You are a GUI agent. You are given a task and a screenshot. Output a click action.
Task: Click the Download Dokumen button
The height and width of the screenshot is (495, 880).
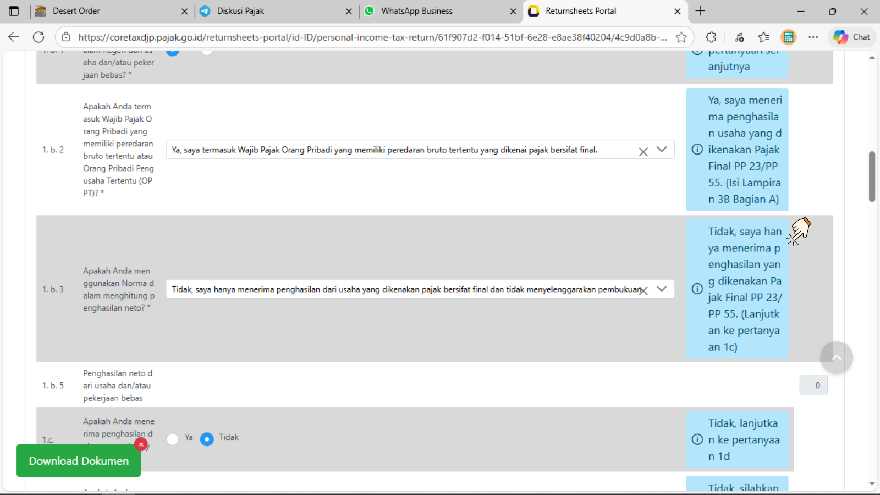pyautogui.click(x=79, y=461)
